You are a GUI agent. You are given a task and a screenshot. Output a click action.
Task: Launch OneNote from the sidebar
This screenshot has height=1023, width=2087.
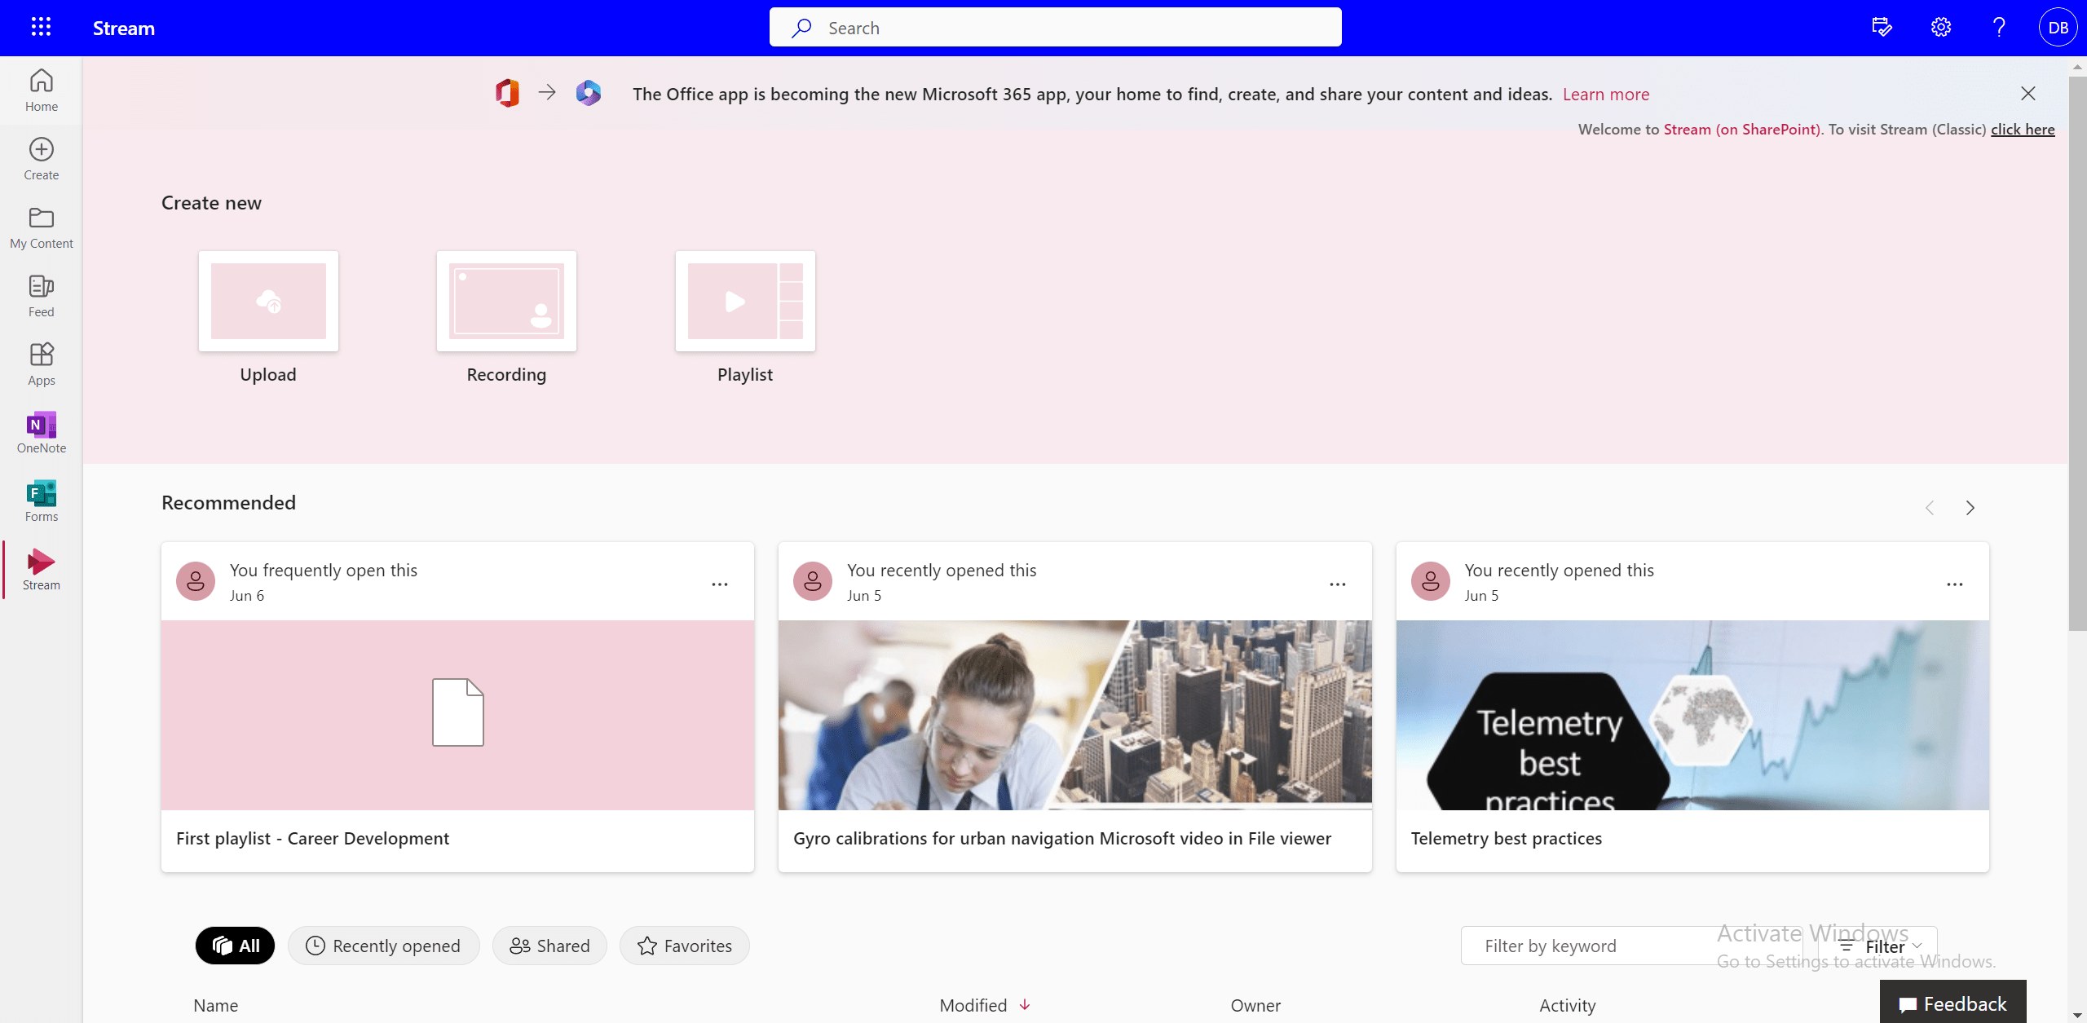tap(40, 432)
